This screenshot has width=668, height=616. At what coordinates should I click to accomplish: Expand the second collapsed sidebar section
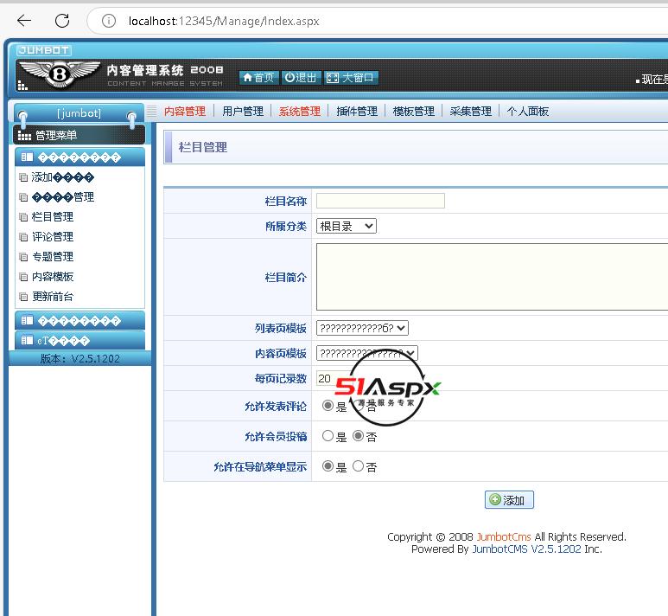80,320
